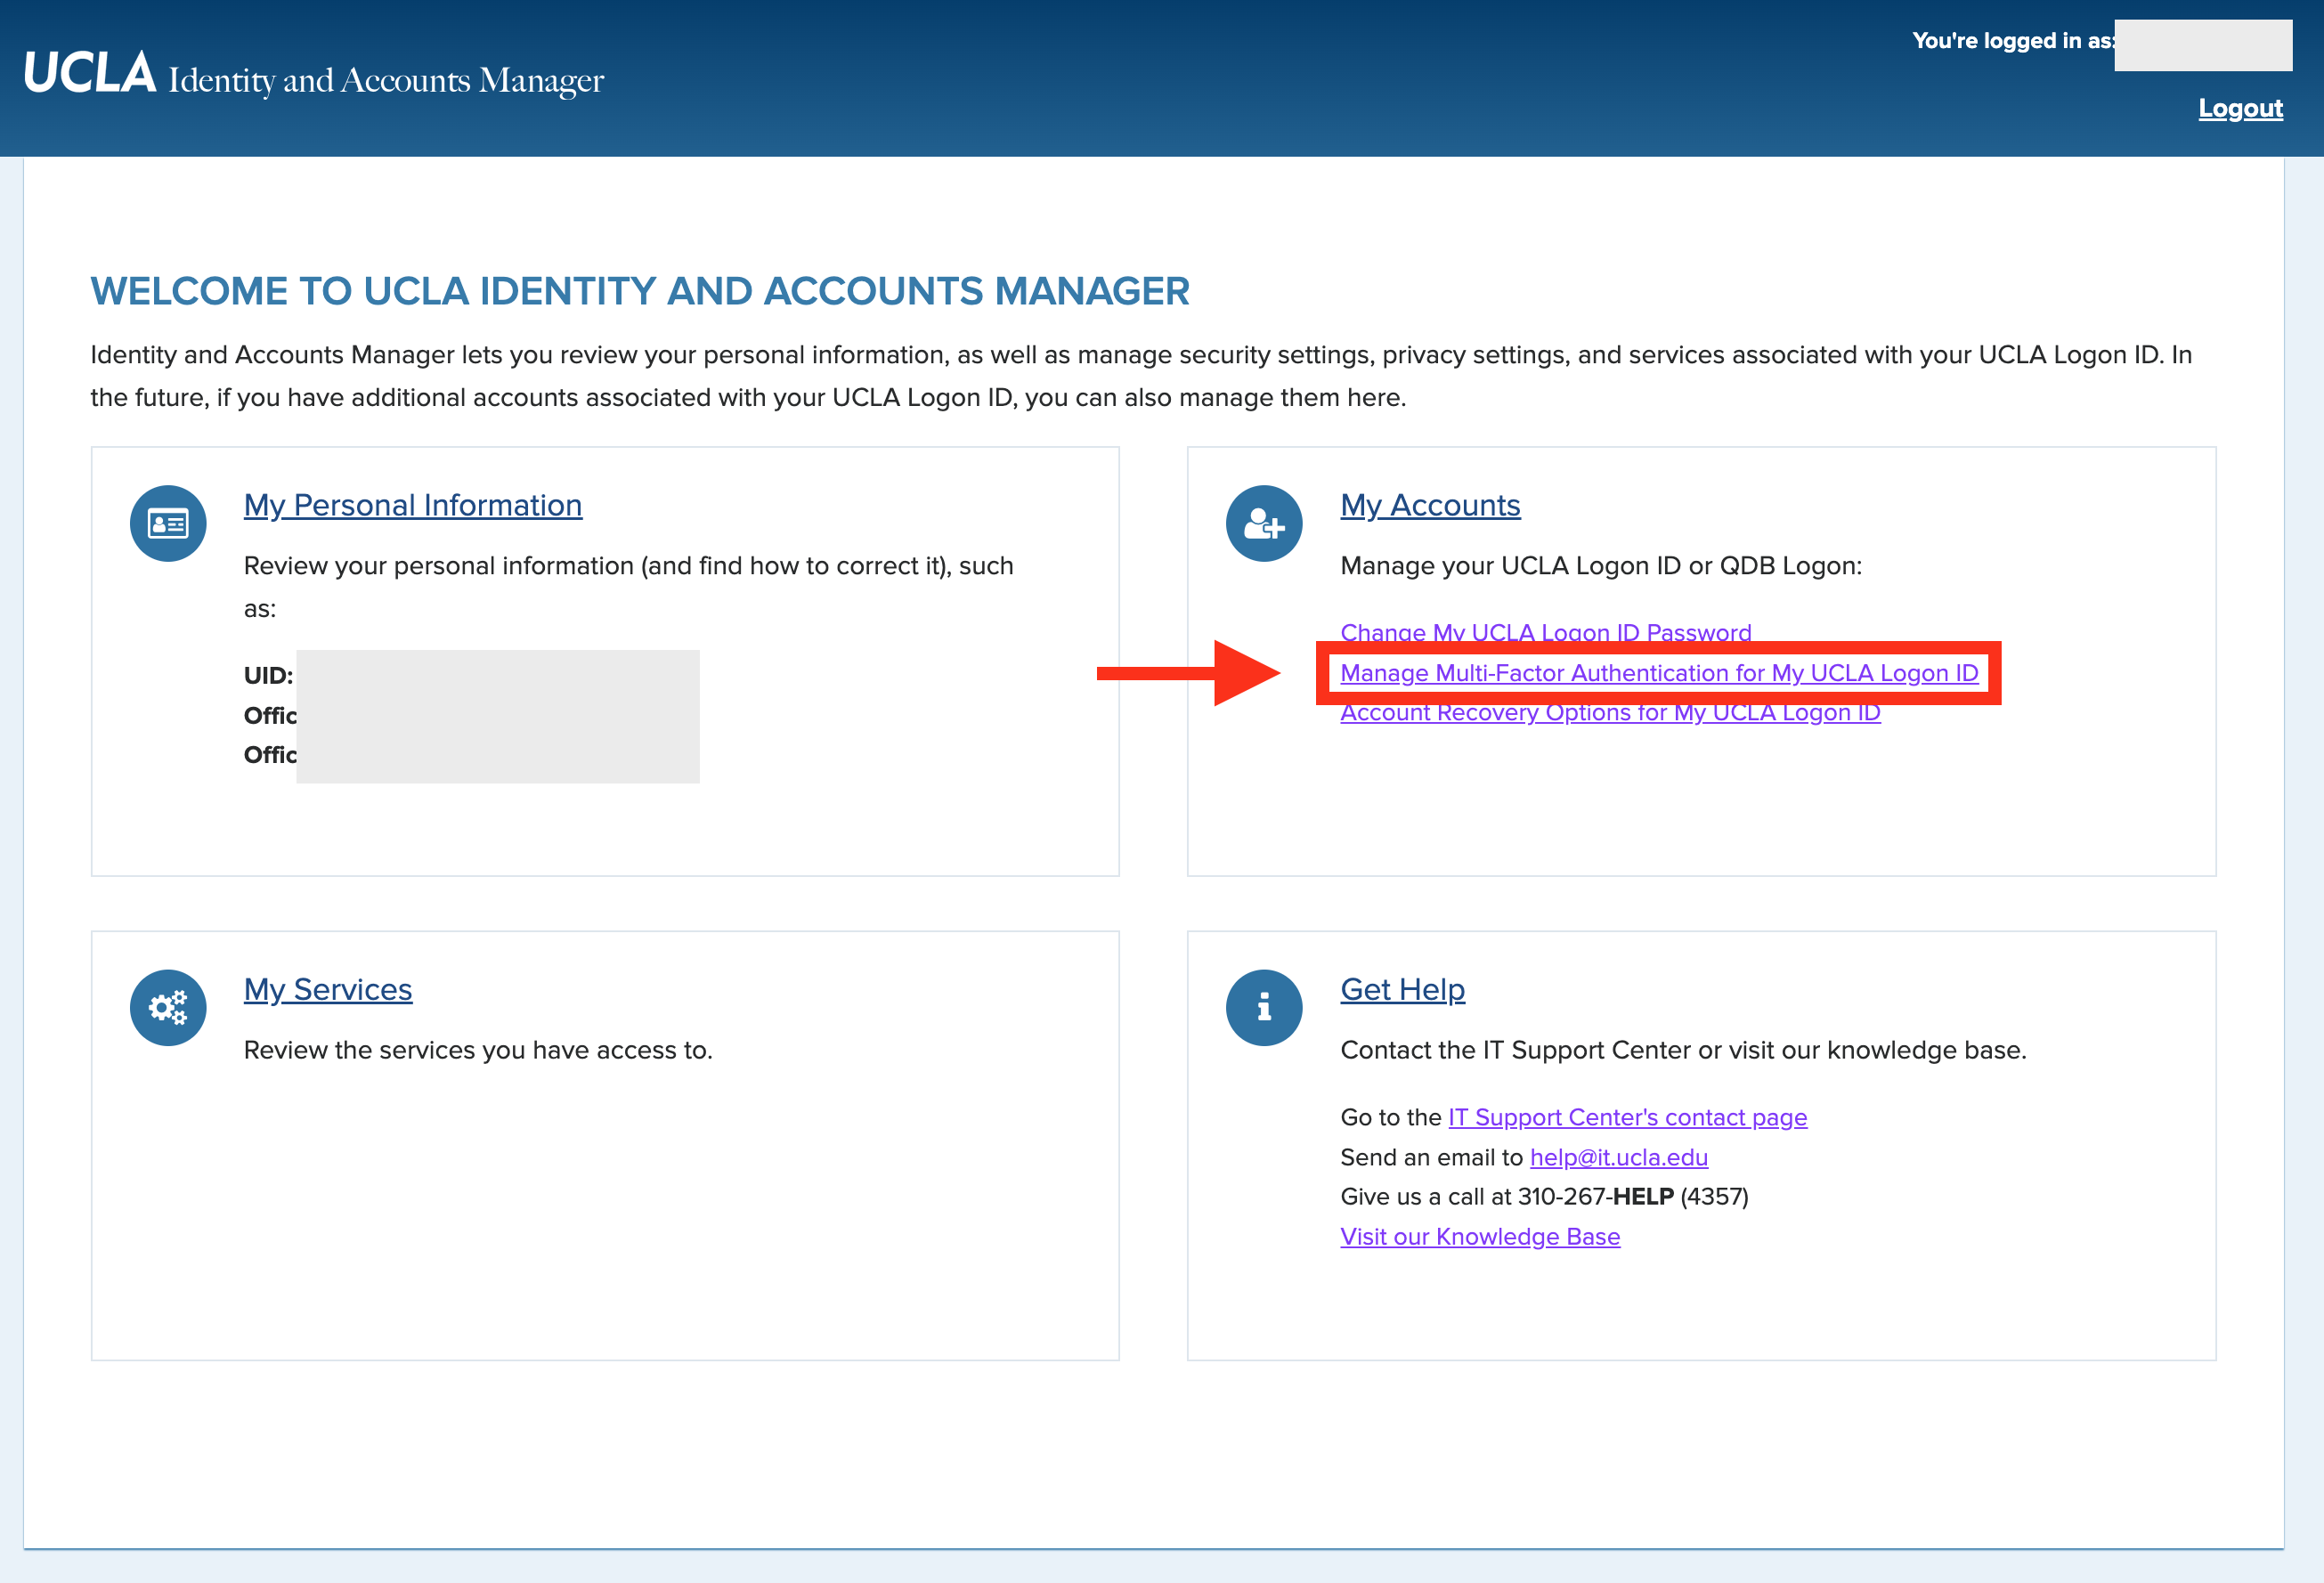Click the Get Help info icon

[1264, 1007]
